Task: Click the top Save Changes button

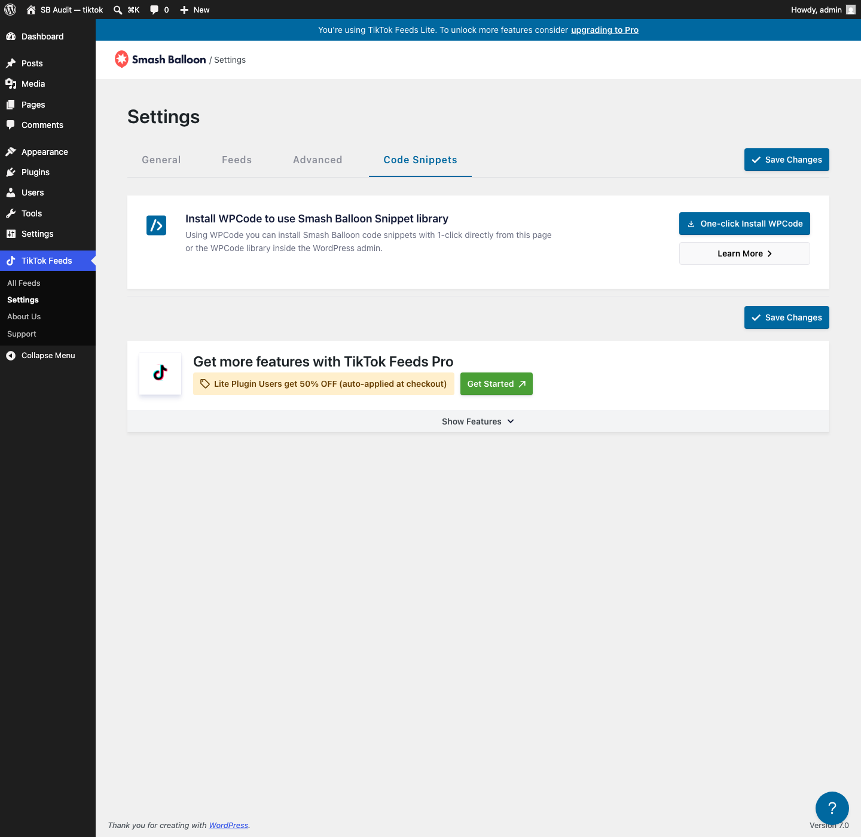Action: tap(787, 160)
